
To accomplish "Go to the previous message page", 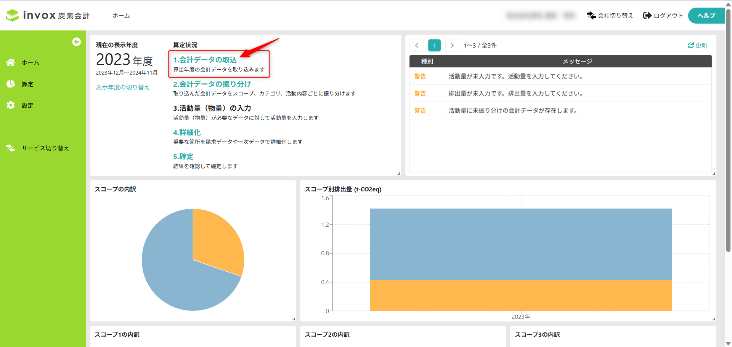I will tap(417, 46).
